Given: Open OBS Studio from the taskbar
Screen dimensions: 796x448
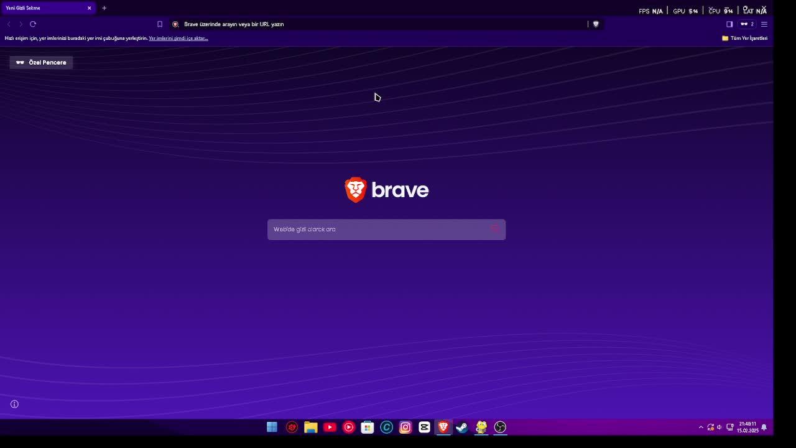Looking at the screenshot, I should tap(500, 427).
